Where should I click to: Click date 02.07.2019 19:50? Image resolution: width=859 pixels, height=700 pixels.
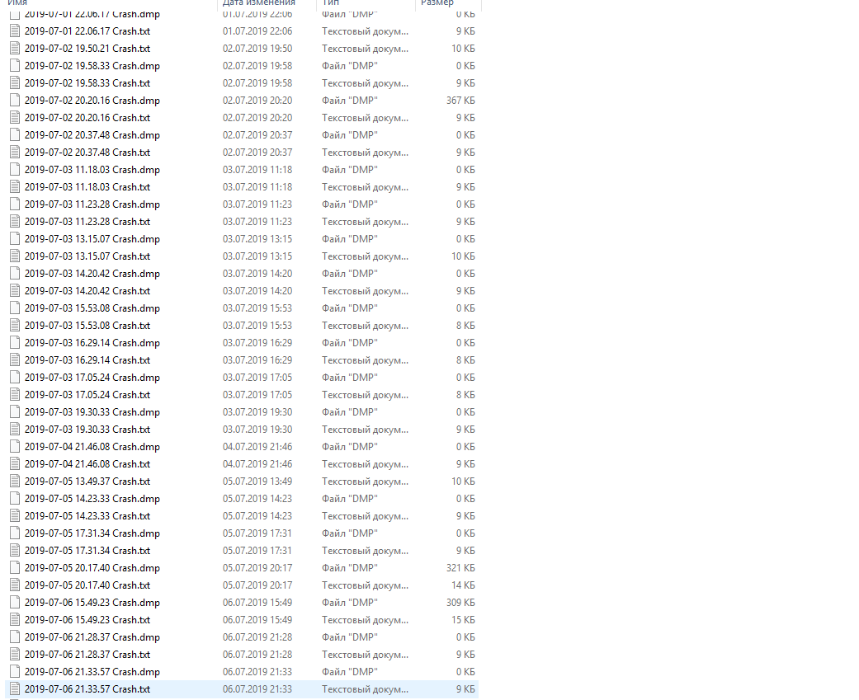click(257, 49)
